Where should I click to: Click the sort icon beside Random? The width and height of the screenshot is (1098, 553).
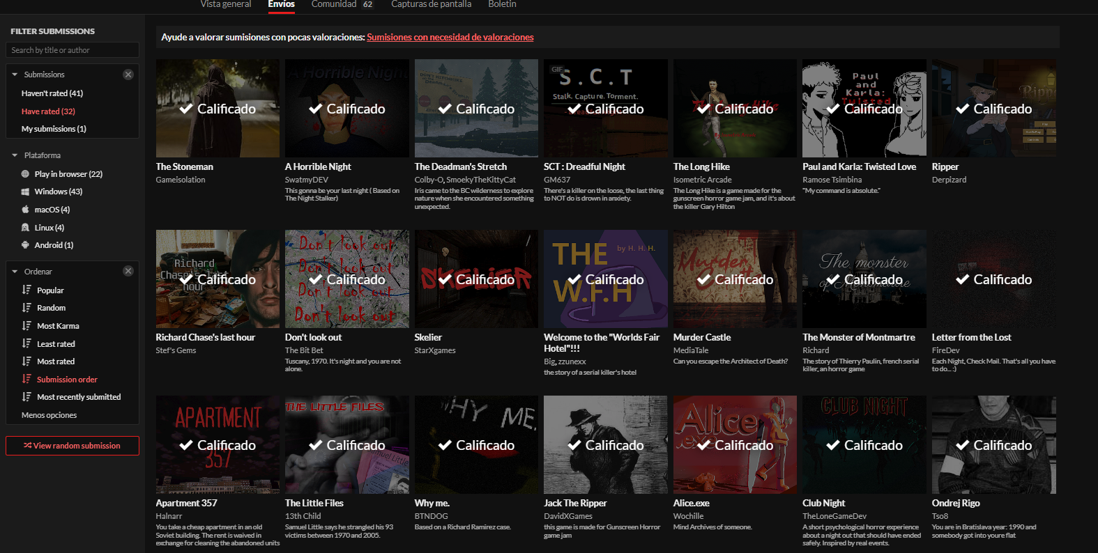click(x=26, y=308)
